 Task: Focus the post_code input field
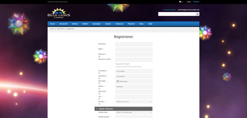(134, 92)
